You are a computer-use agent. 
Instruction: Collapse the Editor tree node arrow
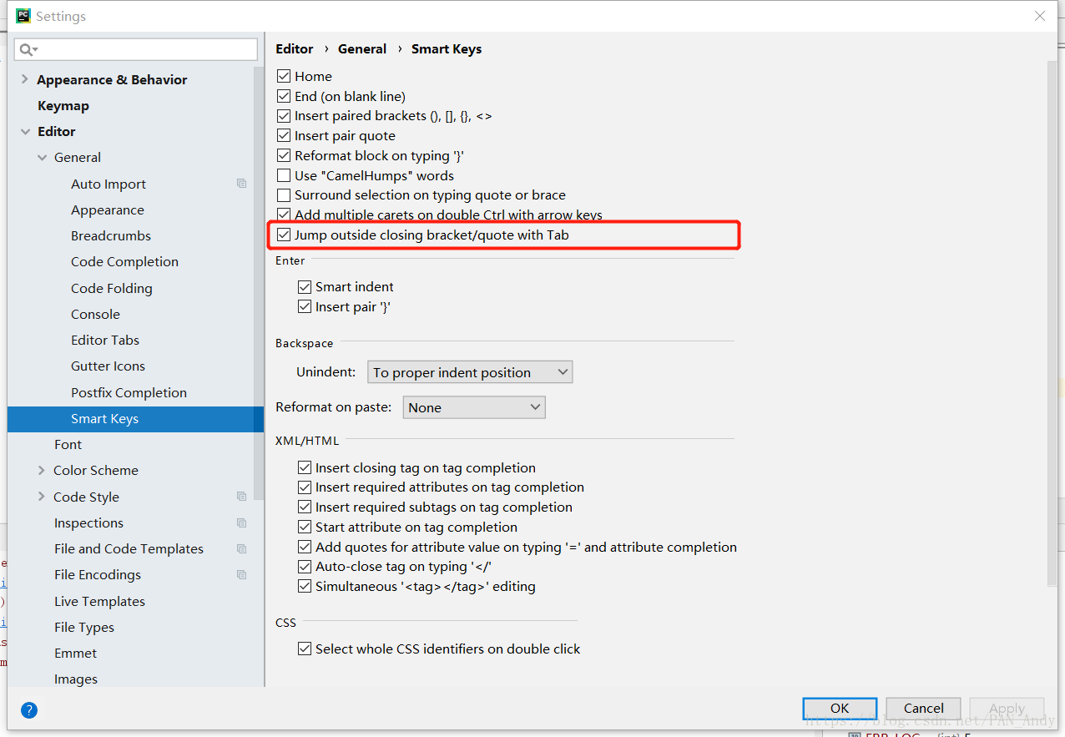click(x=25, y=131)
